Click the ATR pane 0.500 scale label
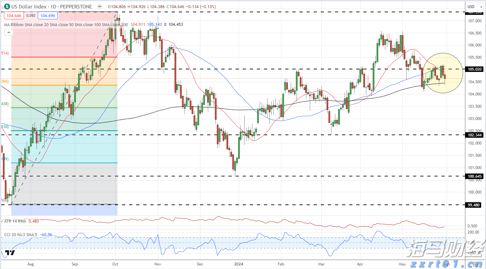 pyautogui.click(x=472, y=226)
